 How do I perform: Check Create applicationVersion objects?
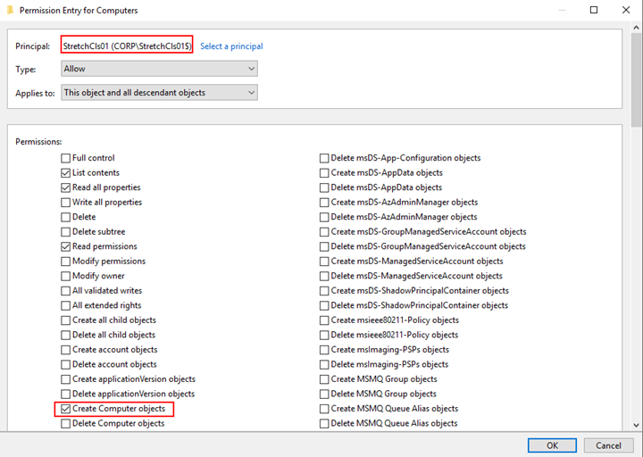point(65,379)
